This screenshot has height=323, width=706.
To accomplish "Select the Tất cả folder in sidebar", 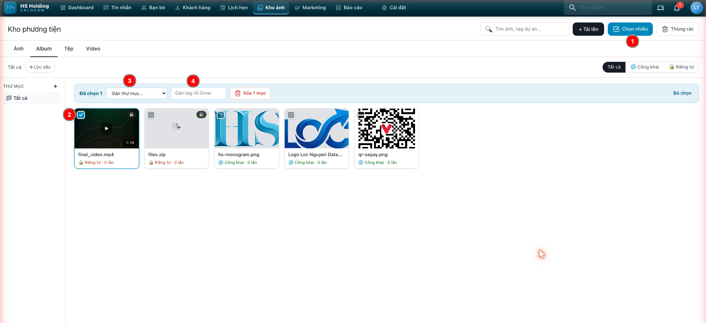I will pyautogui.click(x=32, y=98).
